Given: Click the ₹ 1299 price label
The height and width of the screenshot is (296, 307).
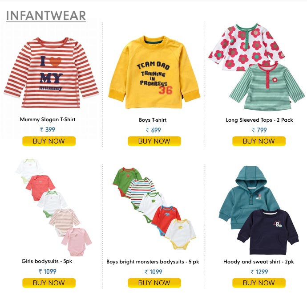Looking at the screenshot, I should [259, 272].
